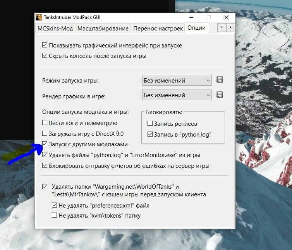Click the TanksIntruder app icon in title bar

39,17
